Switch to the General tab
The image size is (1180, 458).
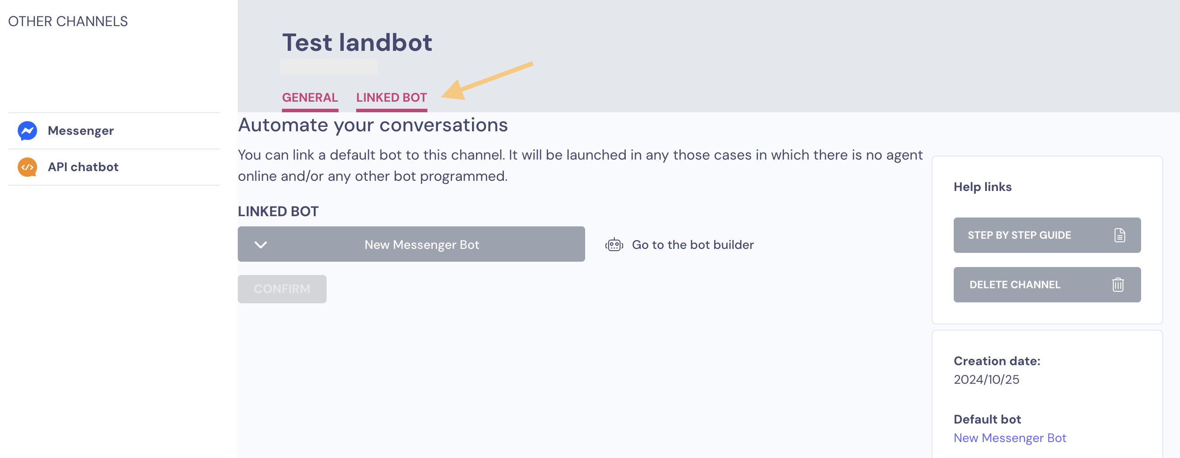click(310, 98)
